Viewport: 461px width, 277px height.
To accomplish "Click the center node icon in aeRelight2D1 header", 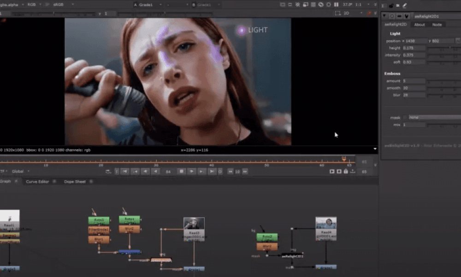I will point(392,16).
